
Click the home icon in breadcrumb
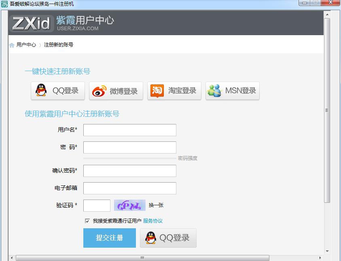click(12, 45)
